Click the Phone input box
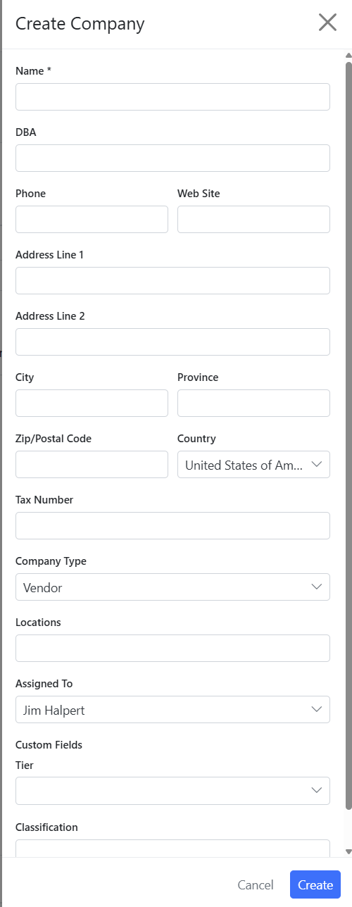The width and height of the screenshot is (352, 907). [92, 219]
